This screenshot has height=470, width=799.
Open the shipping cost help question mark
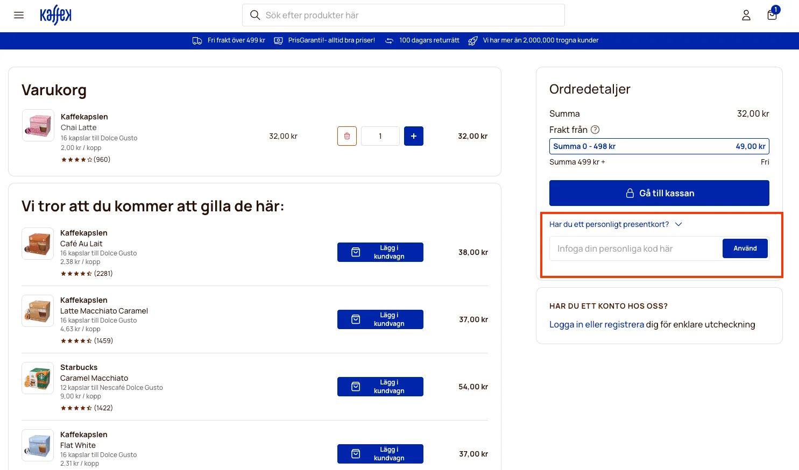(595, 129)
